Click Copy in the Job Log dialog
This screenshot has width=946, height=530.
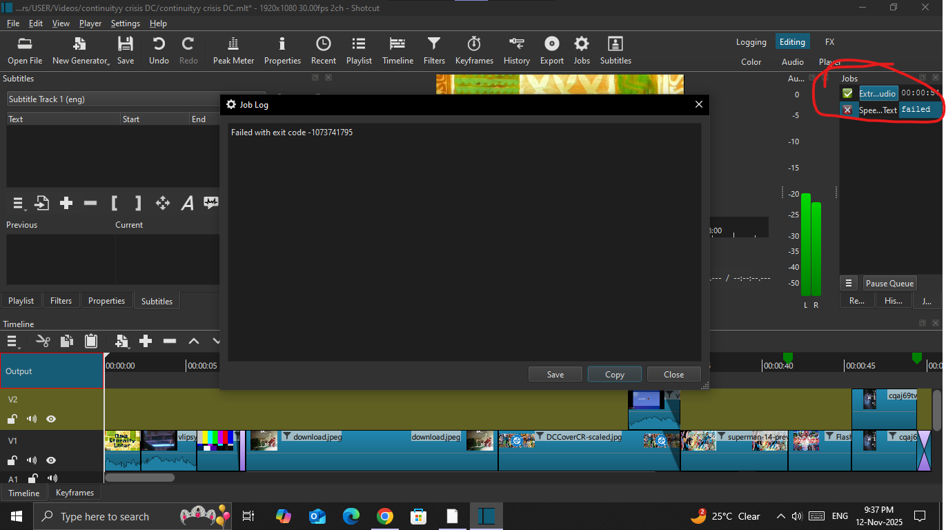tap(614, 375)
